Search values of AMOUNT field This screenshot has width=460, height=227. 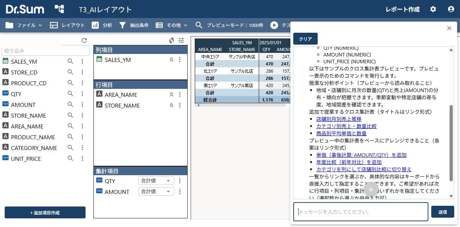point(70,105)
